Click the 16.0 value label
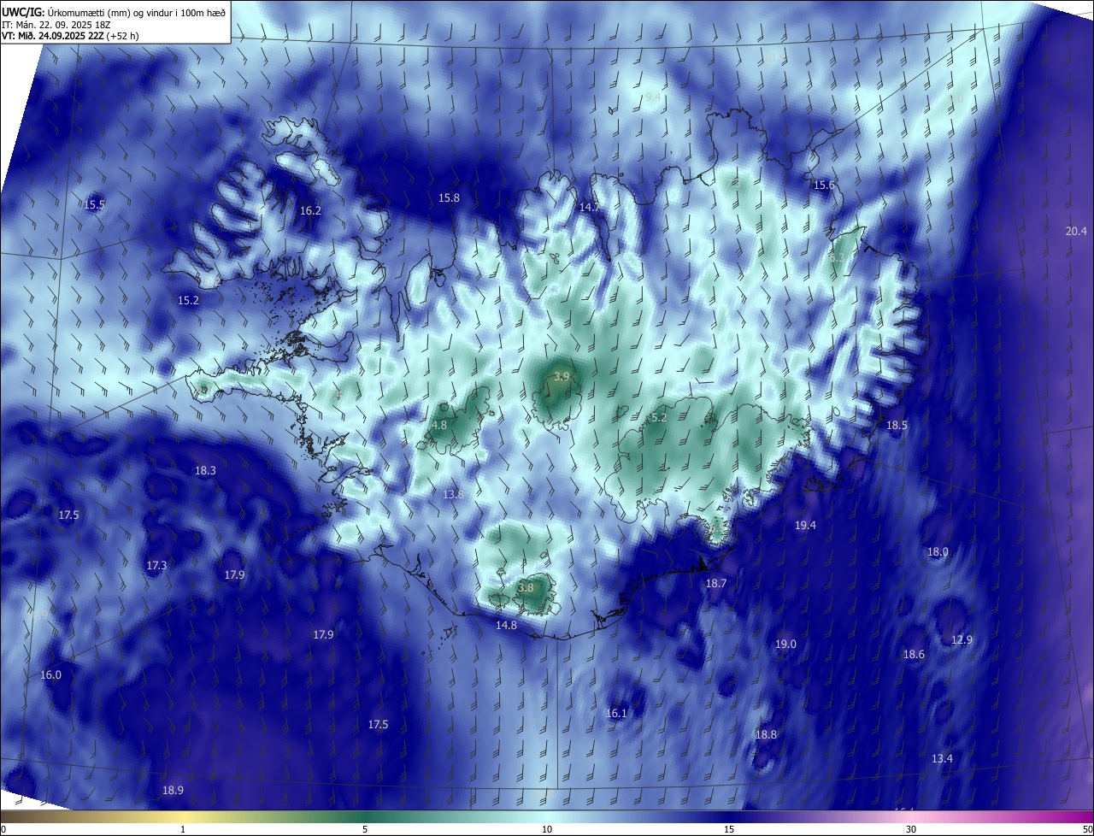The height and width of the screenshot is (836, 1094). click(x=50, y=675)
